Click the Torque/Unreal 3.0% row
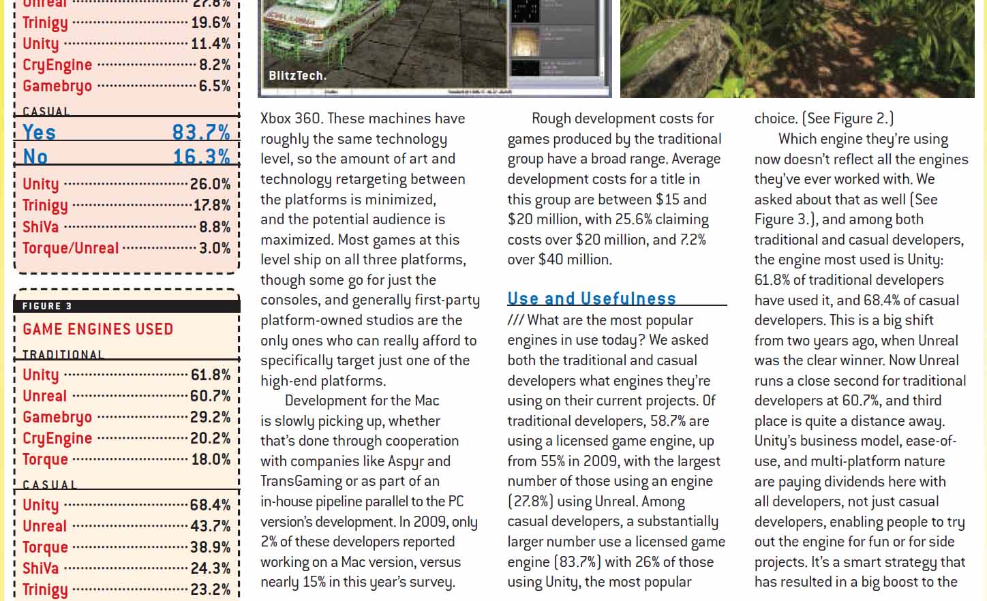 [x=127, y=248]
